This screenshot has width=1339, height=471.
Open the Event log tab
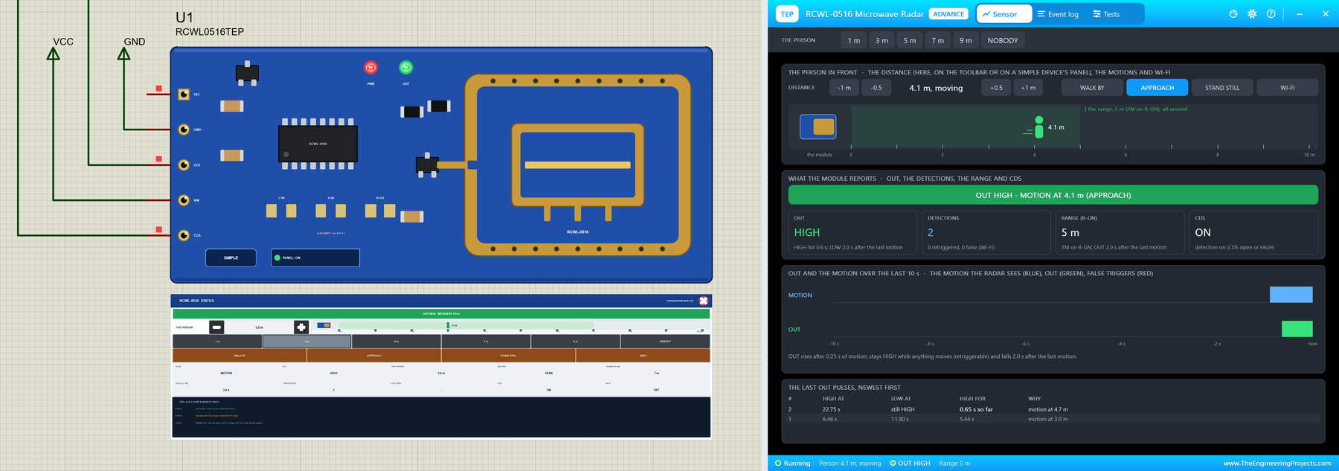[x=1058, y=14]
